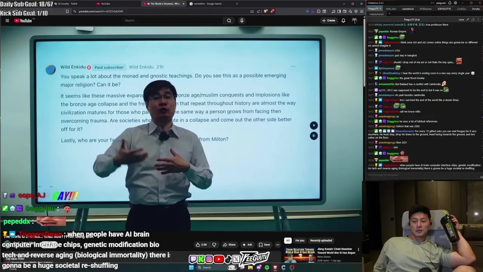Open Wolfsbanee tab in Chatterino
The height and width of the screenshot is (272, 483).
tap(426, 9)
